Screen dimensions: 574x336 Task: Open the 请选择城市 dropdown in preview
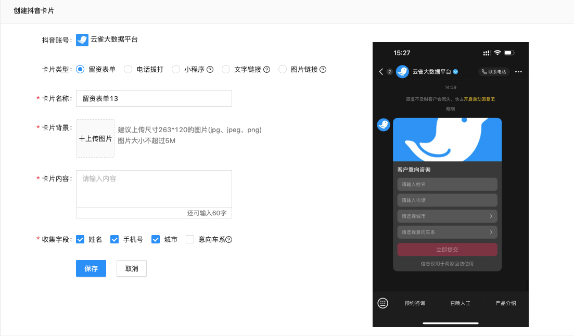[447, 216]
